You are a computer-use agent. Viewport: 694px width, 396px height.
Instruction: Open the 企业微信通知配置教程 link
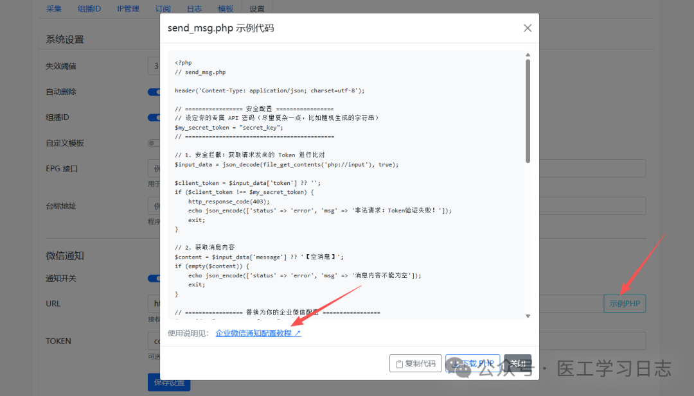pyautogui.click(x=258, y=333)
